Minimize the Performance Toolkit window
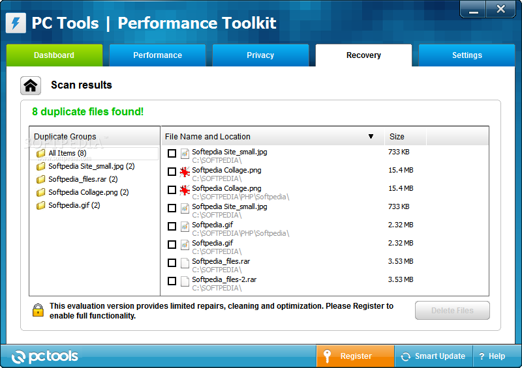This screenshot has width=522, height=368. click(473, 9)
